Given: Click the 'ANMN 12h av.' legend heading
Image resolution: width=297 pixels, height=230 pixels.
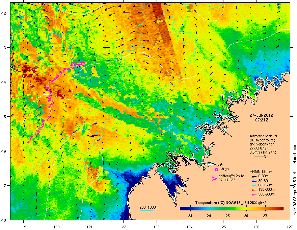Looking at the screenshot, I should pos(261,172).
